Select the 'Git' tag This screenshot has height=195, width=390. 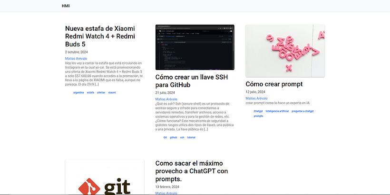pyautogui.click(x=165, y=137)
